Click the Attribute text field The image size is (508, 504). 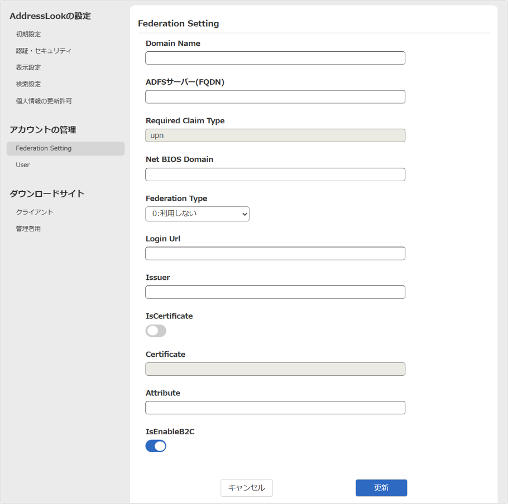[x=275, y=408]
